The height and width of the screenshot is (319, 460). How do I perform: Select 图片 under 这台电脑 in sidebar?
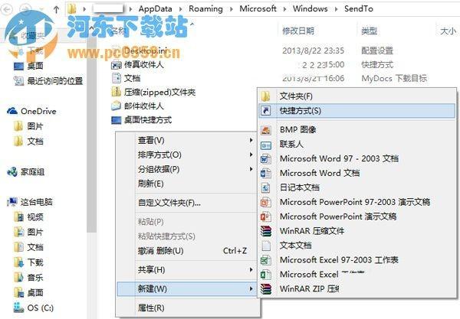tap(35, 232)
